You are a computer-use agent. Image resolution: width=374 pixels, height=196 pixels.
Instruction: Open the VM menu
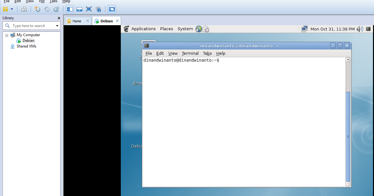pyautogui.click(x=41, y=2)
